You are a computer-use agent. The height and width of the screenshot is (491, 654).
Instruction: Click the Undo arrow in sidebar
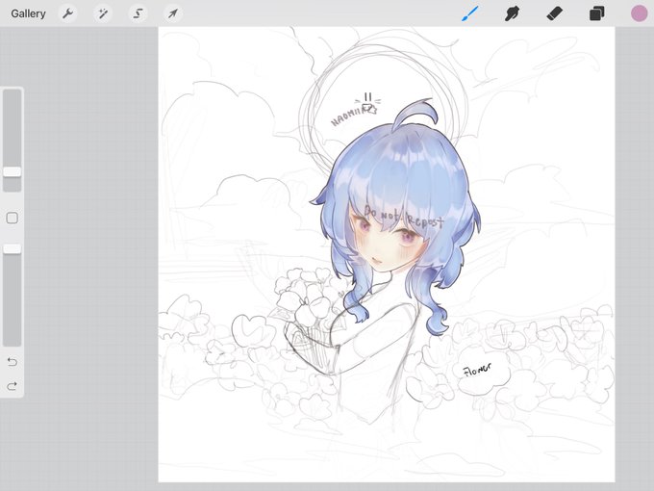pos(13,362)
